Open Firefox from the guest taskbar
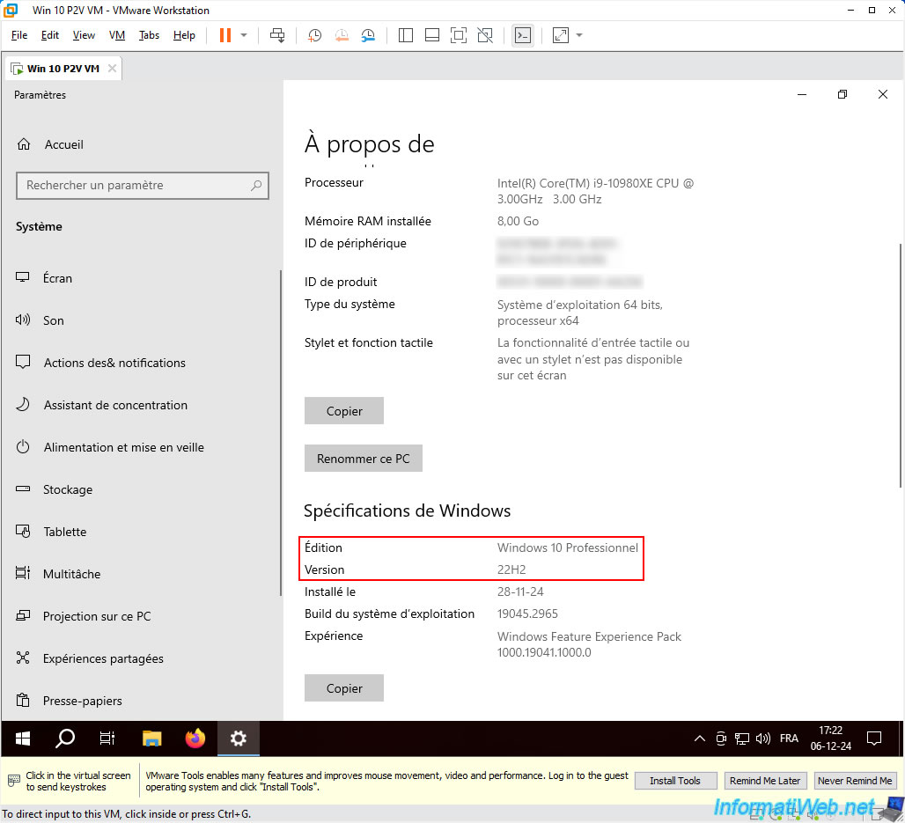Image resolution: width=905 pixels, height=823 pixels. 195,738
